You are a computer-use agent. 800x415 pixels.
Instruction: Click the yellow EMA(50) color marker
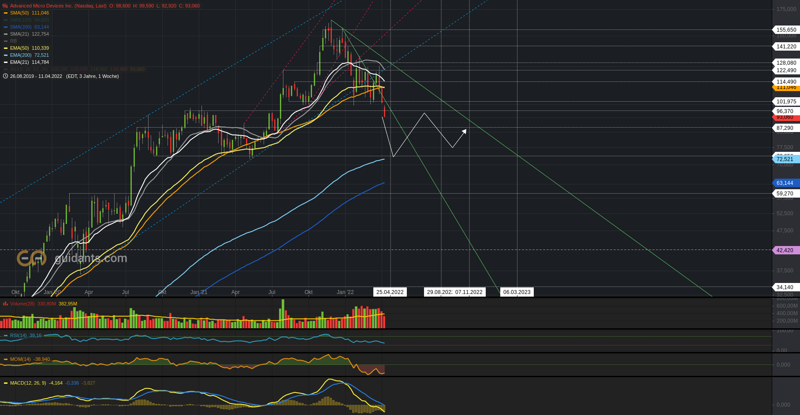point(6,48)
